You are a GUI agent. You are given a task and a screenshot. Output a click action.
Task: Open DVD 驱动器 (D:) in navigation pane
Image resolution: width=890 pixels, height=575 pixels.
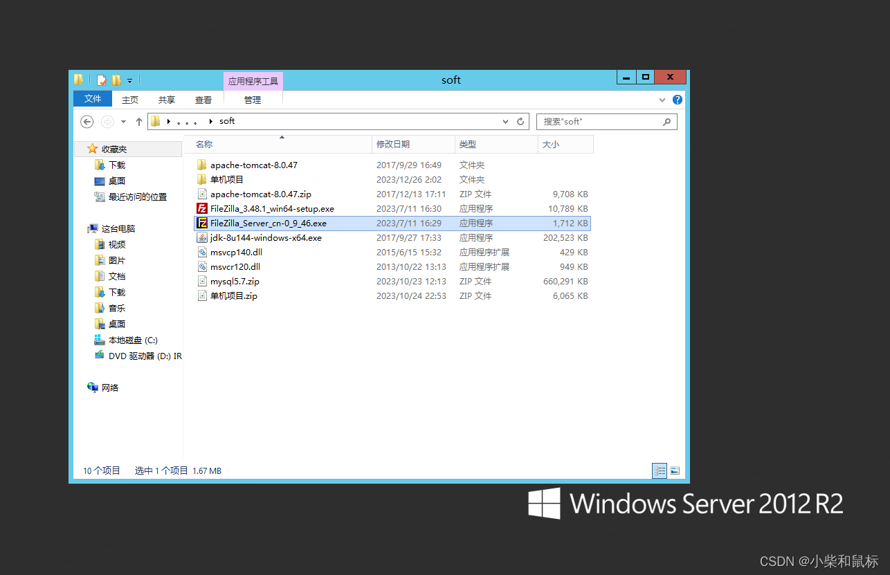[x=145, y=356]
